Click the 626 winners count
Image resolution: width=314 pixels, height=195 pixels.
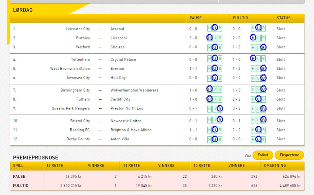[254, 186]
